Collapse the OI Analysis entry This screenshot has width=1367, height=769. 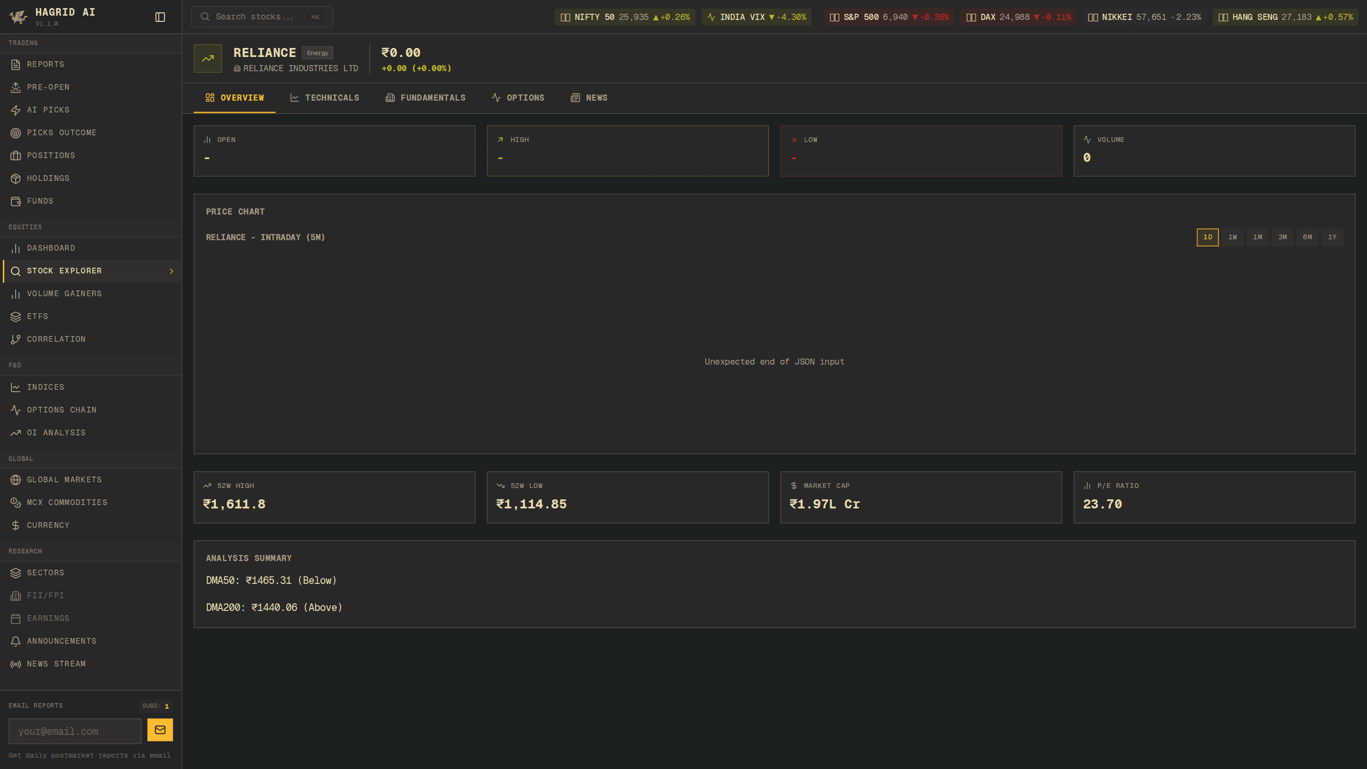pyautogui.click(x=56, y=432)
